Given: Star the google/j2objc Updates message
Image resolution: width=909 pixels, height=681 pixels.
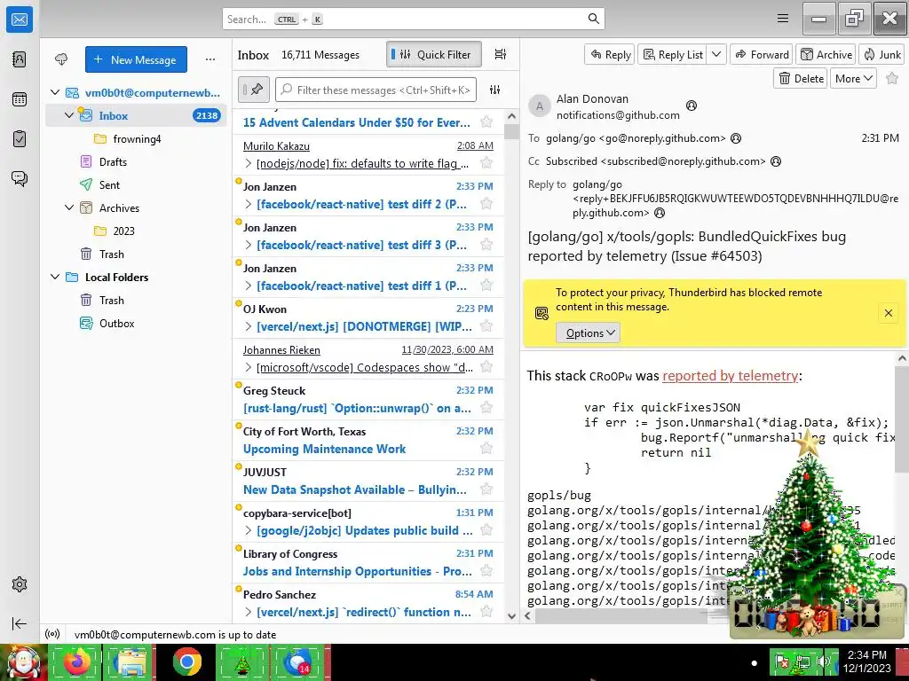Looking at the screenshot, I should point(486,530).
